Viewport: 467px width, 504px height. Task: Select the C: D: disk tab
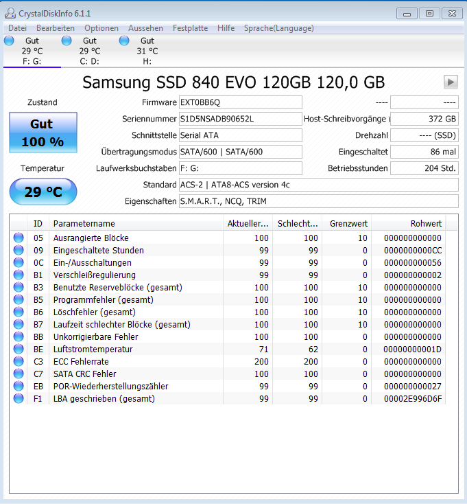pos(90,51)
